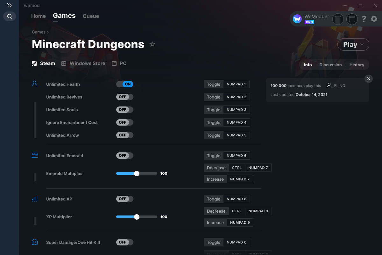The image size is (382, 255).
Task: Click the Emerald Multiplier slider handle
Action: [137, 173]
